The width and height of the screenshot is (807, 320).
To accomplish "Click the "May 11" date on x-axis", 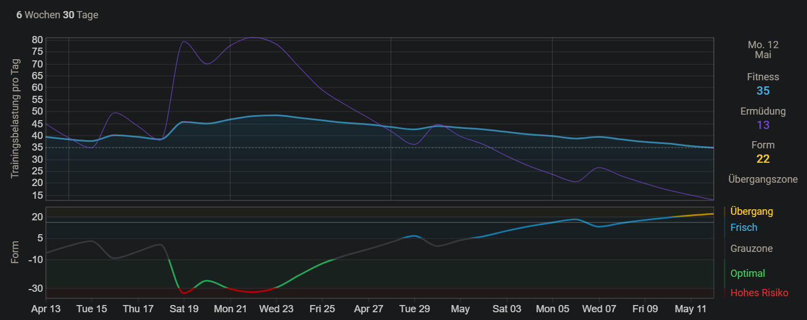I will (691, 309).
